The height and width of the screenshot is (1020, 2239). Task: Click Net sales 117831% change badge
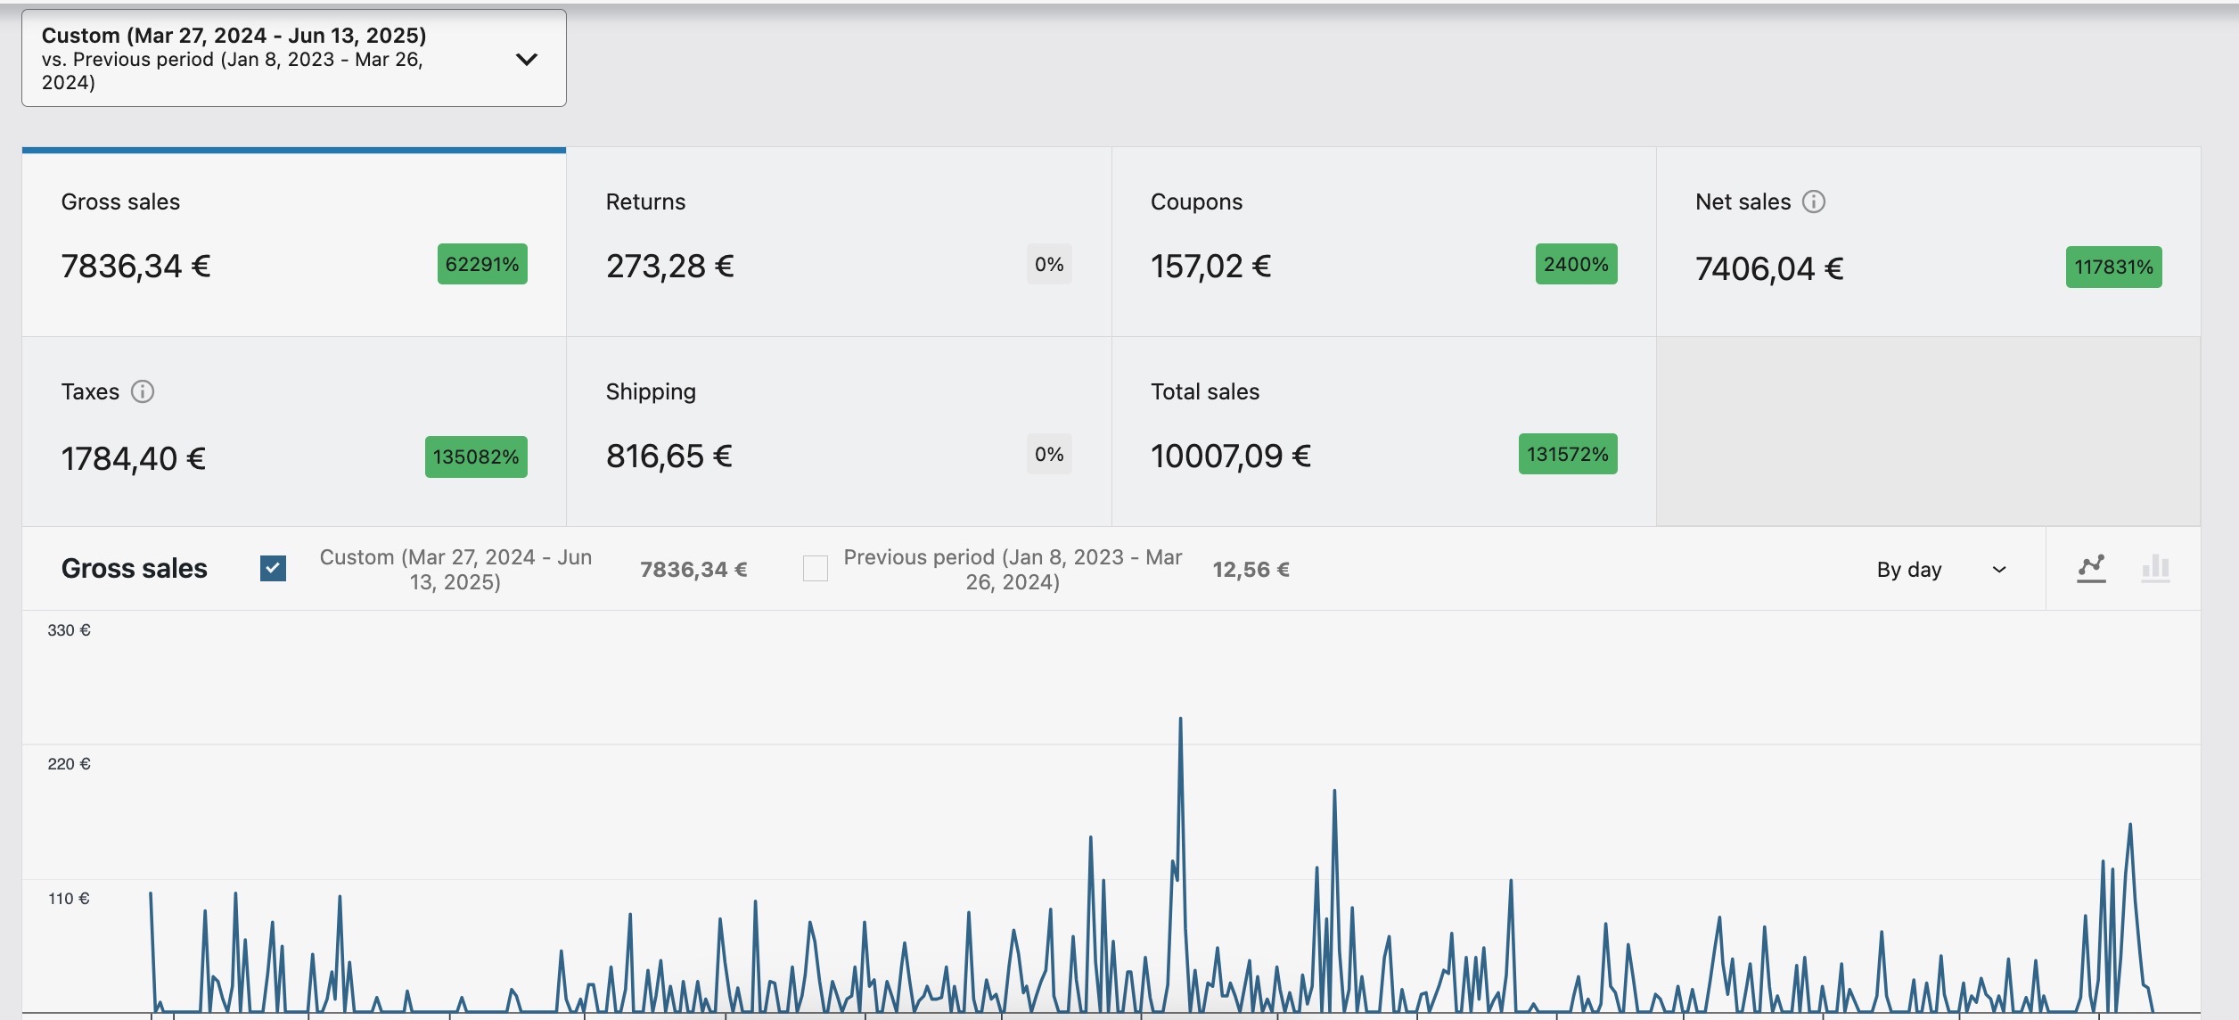(2113, 267)
